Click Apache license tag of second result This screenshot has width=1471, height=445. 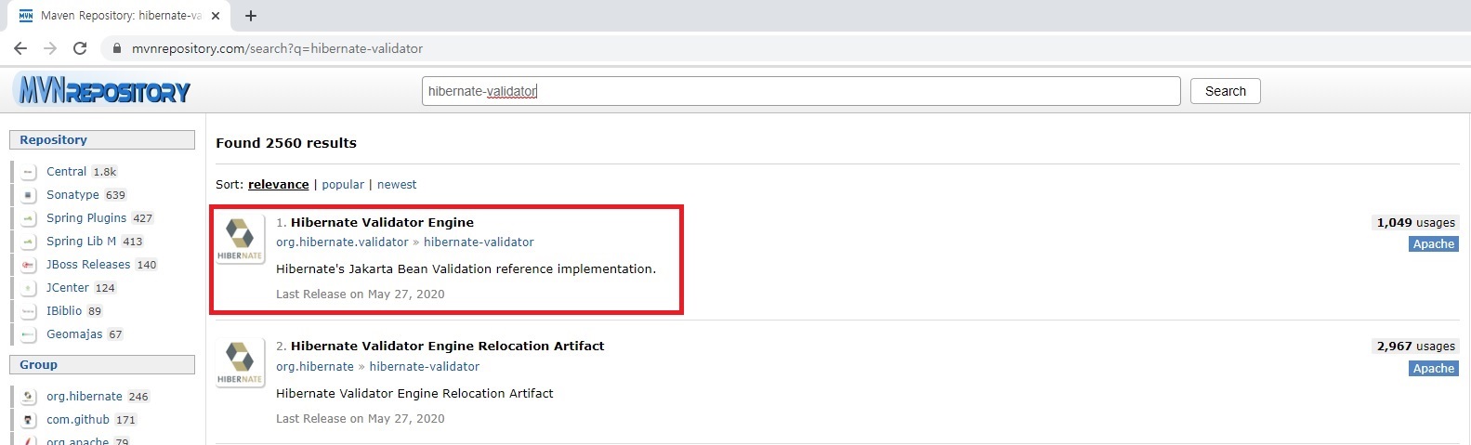[1434, 369]
